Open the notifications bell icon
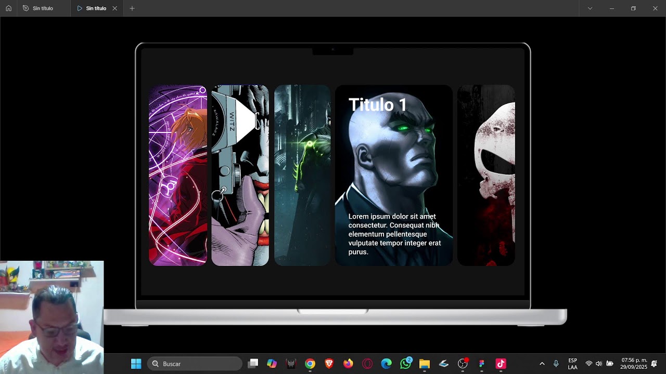 click(654, 364)
